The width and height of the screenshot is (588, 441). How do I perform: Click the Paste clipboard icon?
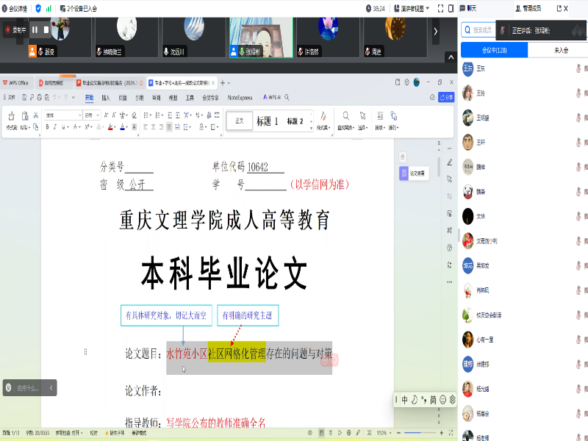click(x=24, y=116)
